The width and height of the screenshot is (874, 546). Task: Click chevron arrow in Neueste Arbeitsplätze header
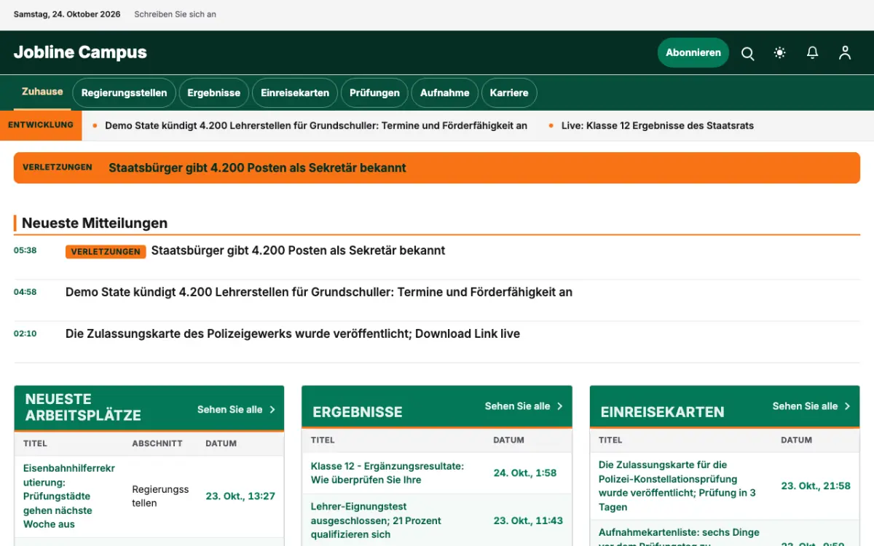pos(272,410)
